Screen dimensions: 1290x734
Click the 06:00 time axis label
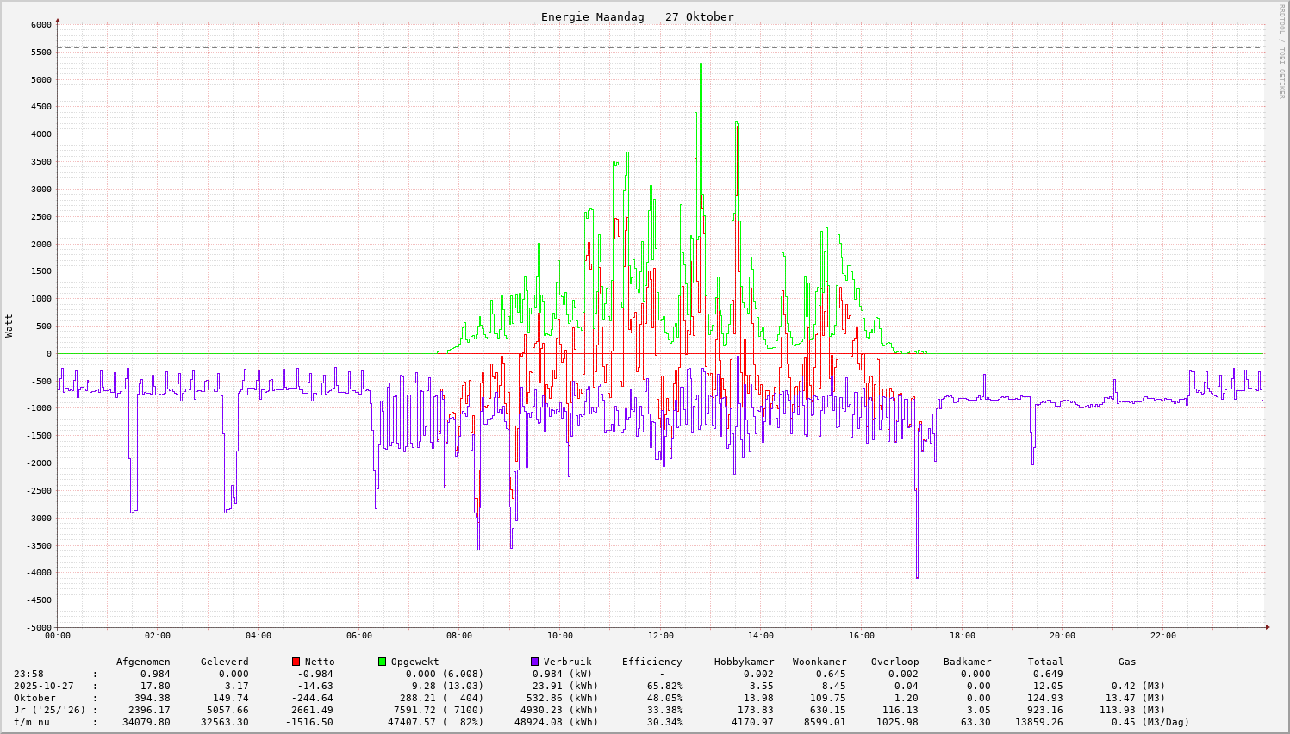(358, 636)
